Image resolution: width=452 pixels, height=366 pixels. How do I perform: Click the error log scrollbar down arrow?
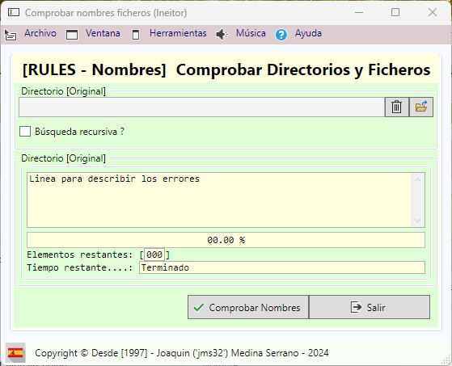(417, 221)
